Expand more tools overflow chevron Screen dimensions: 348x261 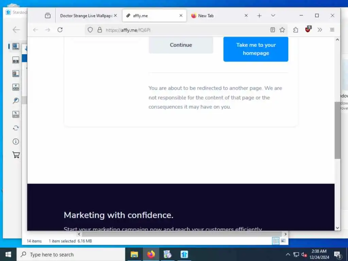pos(319,30)
